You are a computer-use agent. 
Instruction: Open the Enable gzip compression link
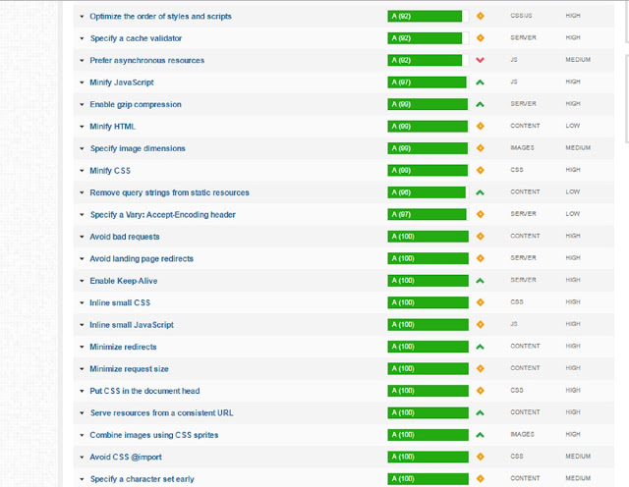[136, 105]
